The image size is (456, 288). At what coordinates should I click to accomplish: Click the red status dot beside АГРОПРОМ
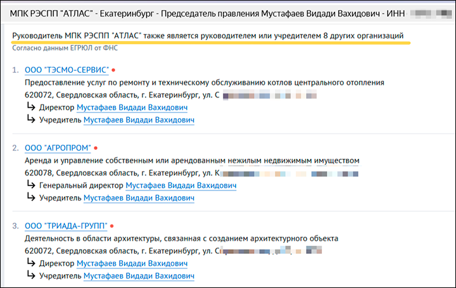[96, 148]
